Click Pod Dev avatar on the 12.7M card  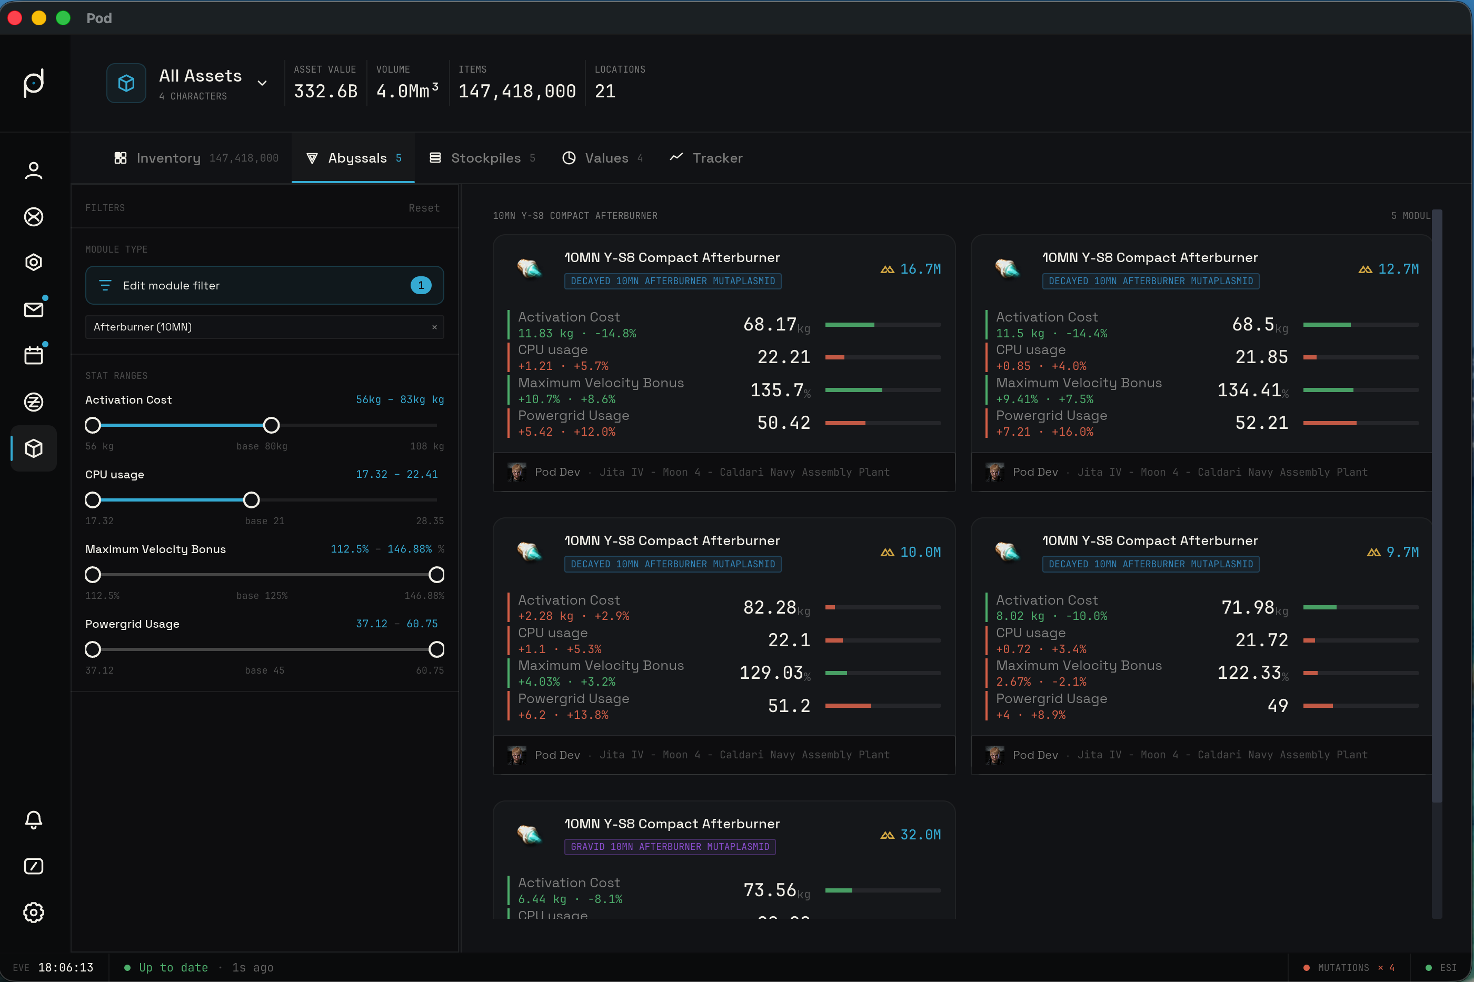coord(995,472)
